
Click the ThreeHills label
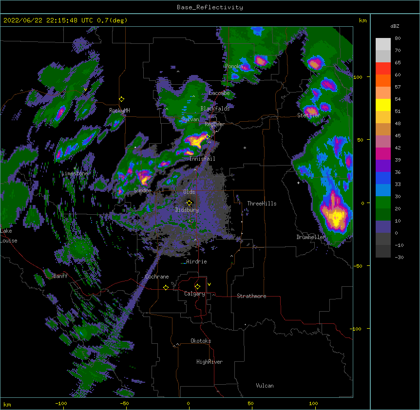click(x=262, y=204)
